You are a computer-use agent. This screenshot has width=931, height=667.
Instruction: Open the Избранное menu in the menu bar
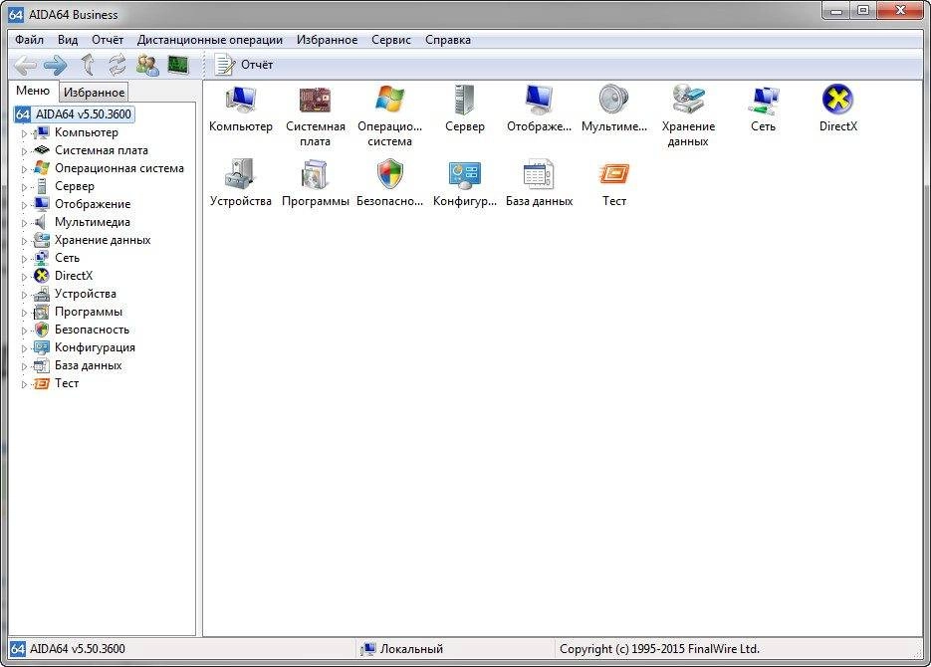pyautogui.click(x=328, y=40)
